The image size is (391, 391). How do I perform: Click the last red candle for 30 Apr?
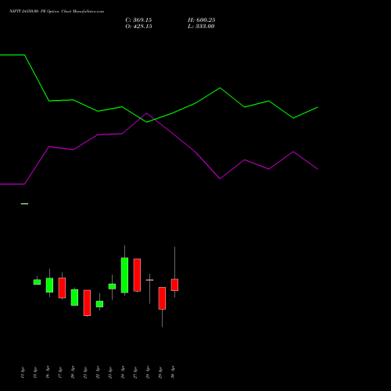(174, 285)
